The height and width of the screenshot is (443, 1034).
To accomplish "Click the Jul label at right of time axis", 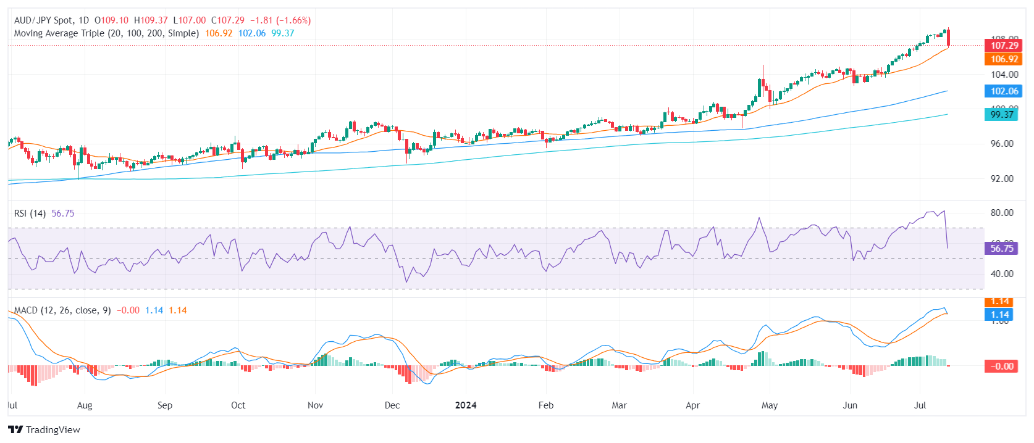I will 920,405.
